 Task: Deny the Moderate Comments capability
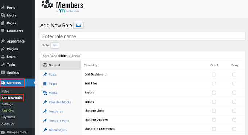point(234,129)
